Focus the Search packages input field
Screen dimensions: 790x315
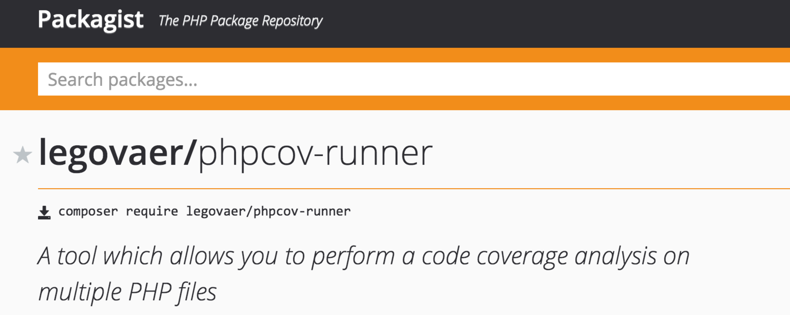click(414, 79)
